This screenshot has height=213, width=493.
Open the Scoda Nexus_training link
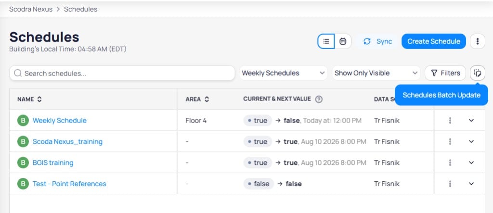[x=67, y=141]
